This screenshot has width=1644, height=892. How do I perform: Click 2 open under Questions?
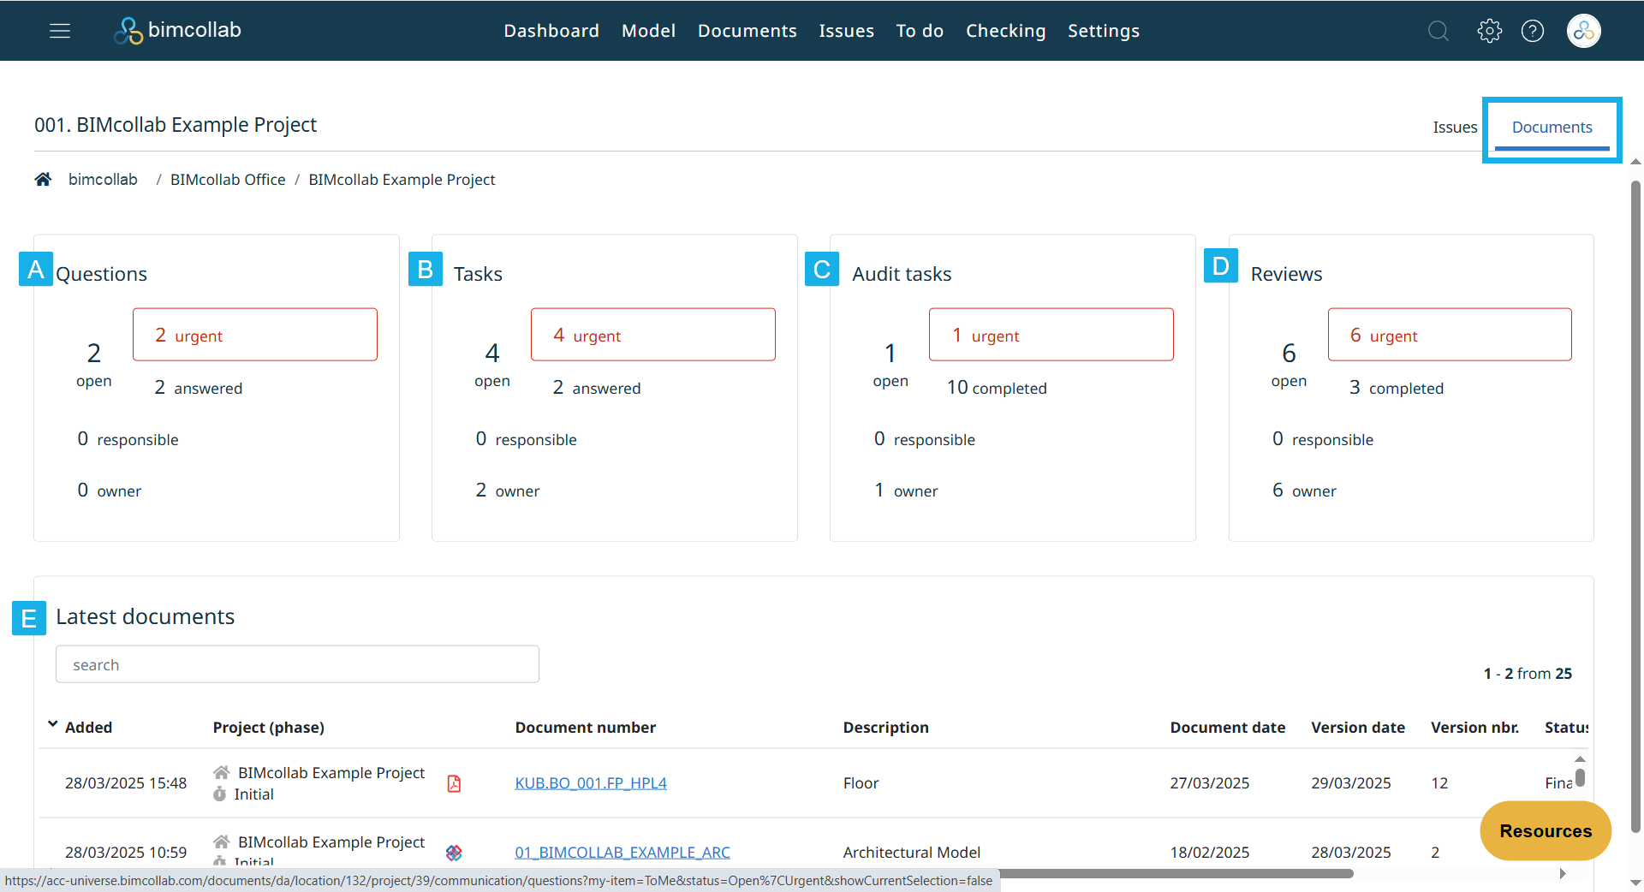94,365
